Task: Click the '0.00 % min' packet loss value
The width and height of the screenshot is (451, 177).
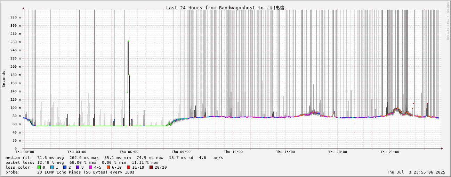Action: (x=114, y=162)
